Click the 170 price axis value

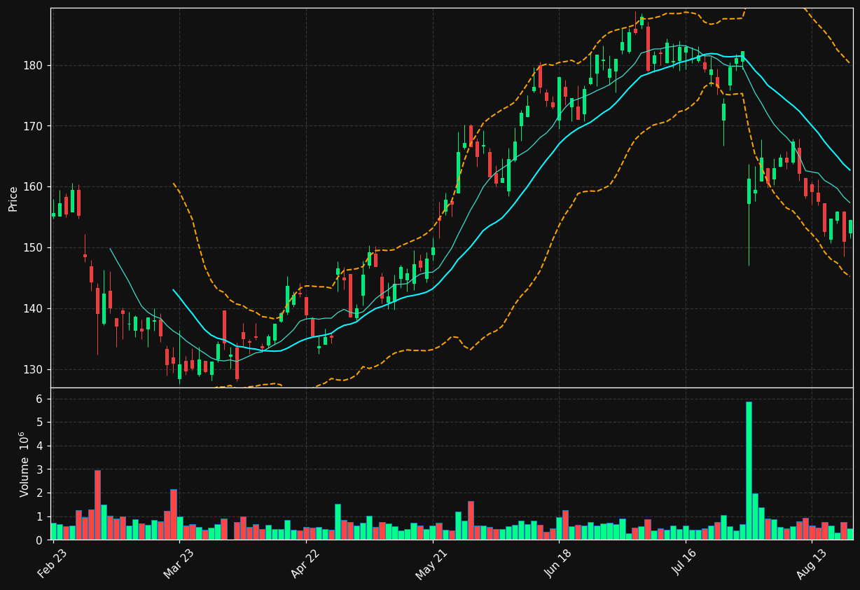tap(34, 126)
